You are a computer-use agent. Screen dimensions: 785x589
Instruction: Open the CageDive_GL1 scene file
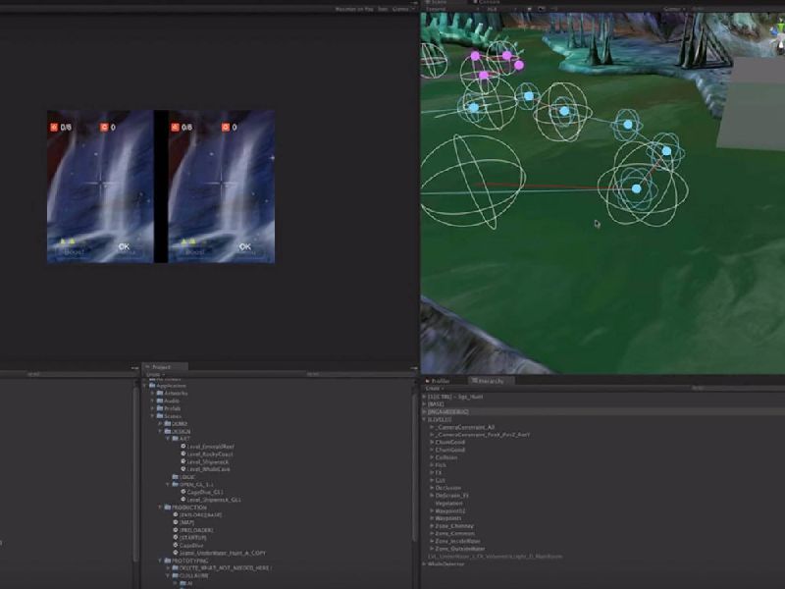(205, 492)
